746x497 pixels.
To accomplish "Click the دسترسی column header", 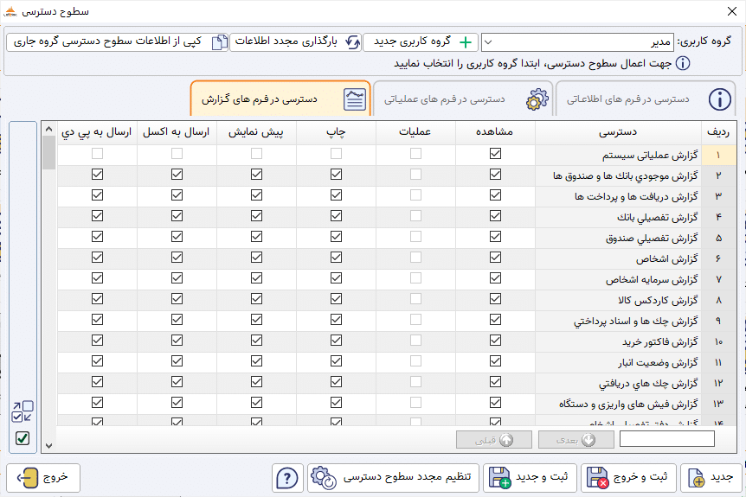I will click(618, 132).
